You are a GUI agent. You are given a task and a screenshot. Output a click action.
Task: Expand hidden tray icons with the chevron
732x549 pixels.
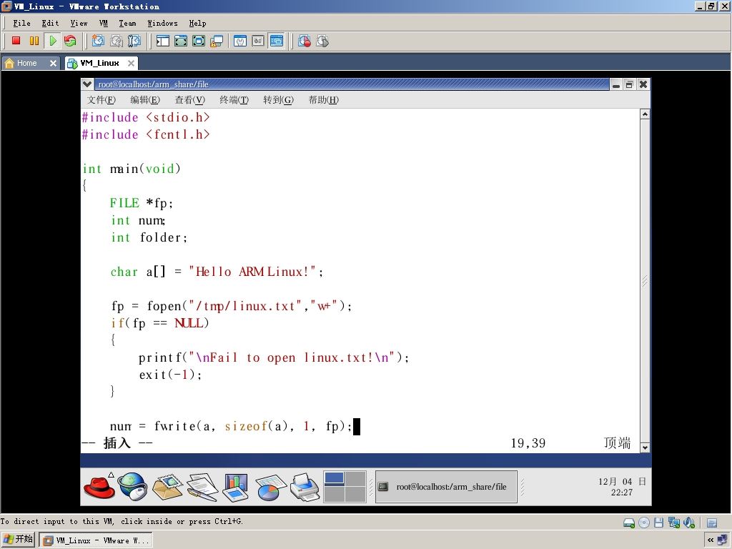coord(711,540)
